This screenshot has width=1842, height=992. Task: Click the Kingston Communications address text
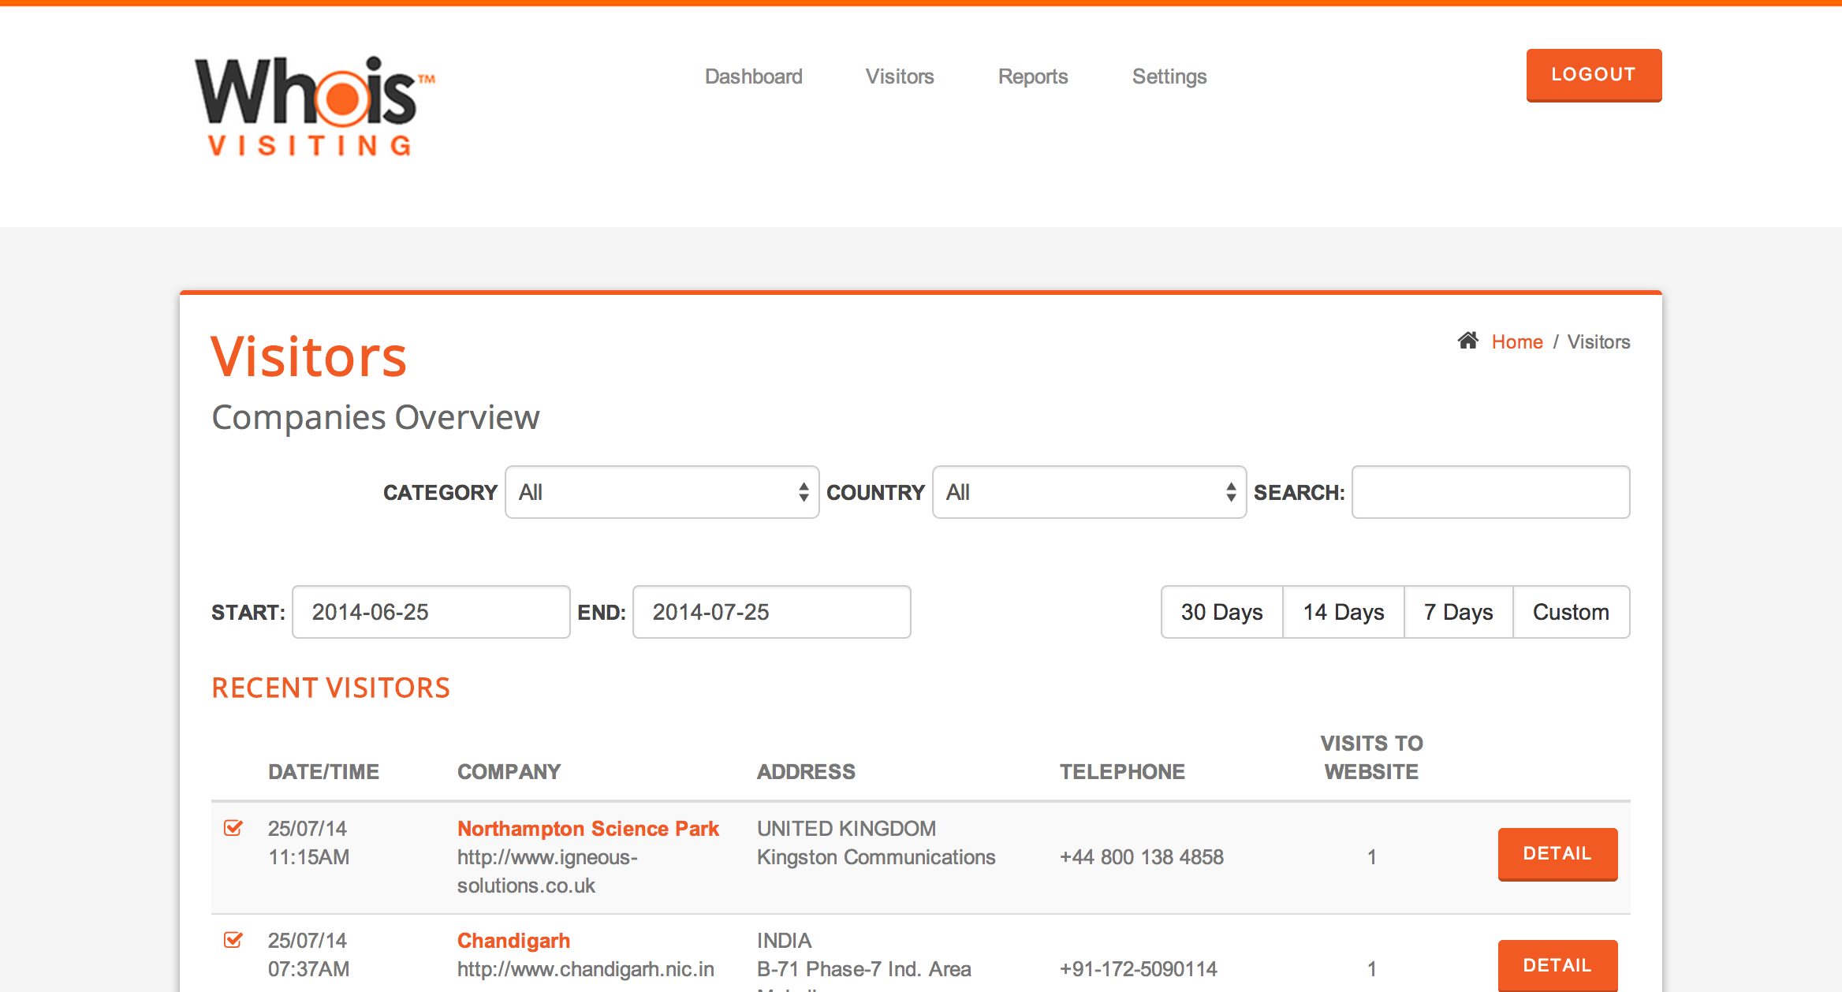coord(876,857)
